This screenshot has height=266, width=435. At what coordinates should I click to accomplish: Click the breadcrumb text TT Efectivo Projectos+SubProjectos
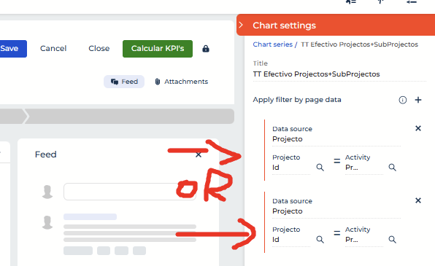(x=359, y=44)
